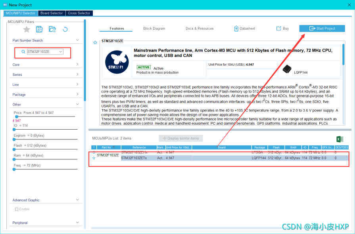
Task: Click the ACTIVE status badge
Action: click(144, 67)
